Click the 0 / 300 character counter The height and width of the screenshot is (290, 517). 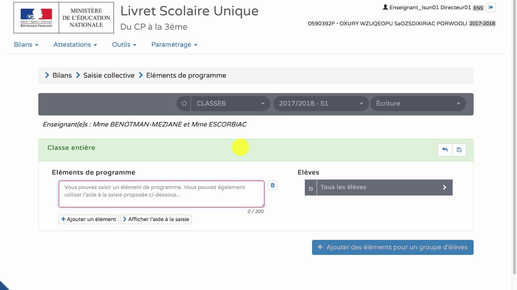(x=256, y=211)
